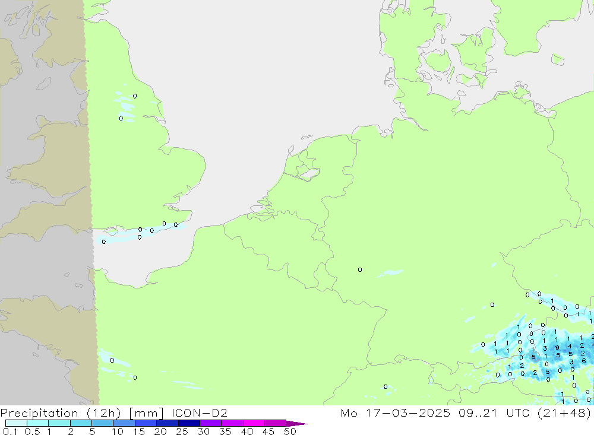Click the '09..21 UTC' time range text
Screen dimensions: 594x435
click(494, 412)
